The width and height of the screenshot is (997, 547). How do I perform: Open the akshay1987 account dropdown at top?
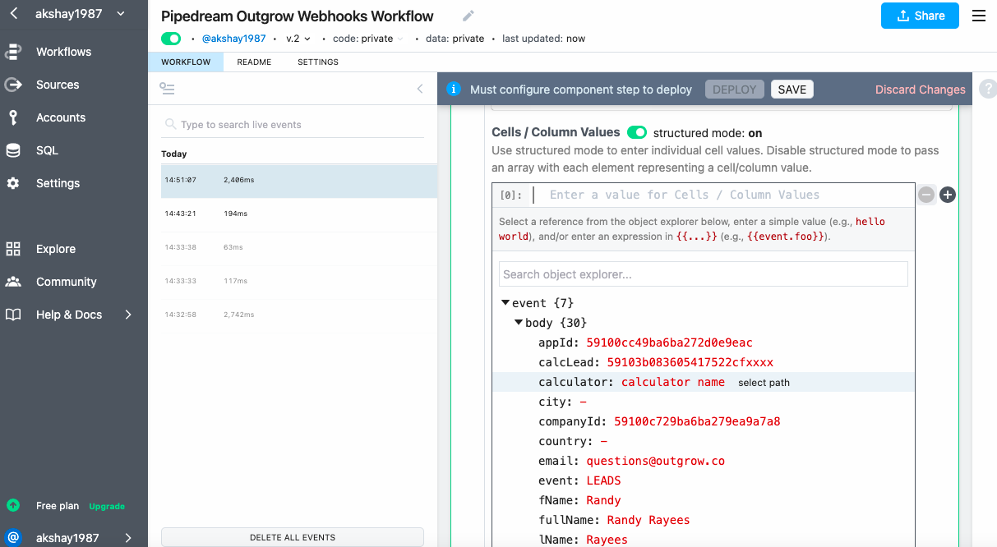click(x=81, y=14)
